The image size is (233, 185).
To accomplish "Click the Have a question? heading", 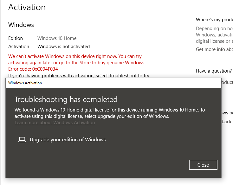I will (214, 71).
